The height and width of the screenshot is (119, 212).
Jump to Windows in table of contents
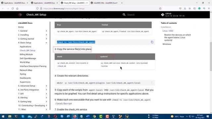(167, 44)
